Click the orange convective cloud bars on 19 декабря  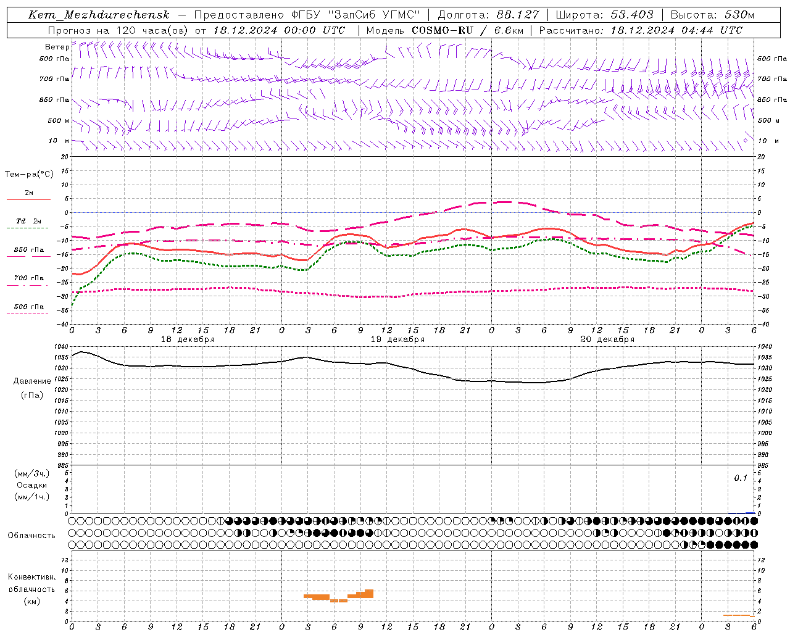(338, 596)
